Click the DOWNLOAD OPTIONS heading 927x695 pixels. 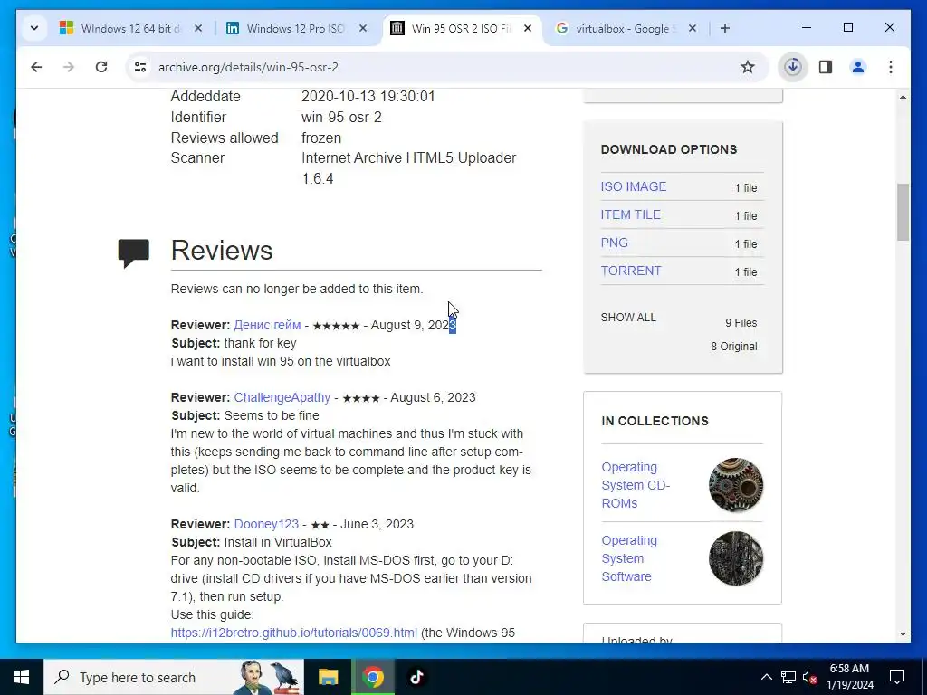(x=669, y=149)
